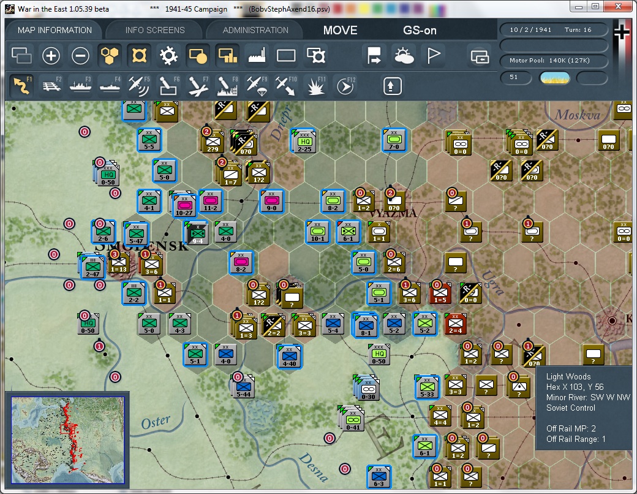Select the 5-33 infantry unit counter
The height and width of the screenshot is (494, 637).
point(426,387)
